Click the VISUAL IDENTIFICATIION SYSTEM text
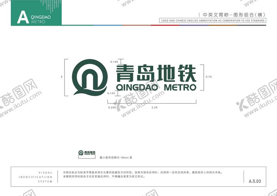The image size is (277, 196). click(x=36, y=177)
